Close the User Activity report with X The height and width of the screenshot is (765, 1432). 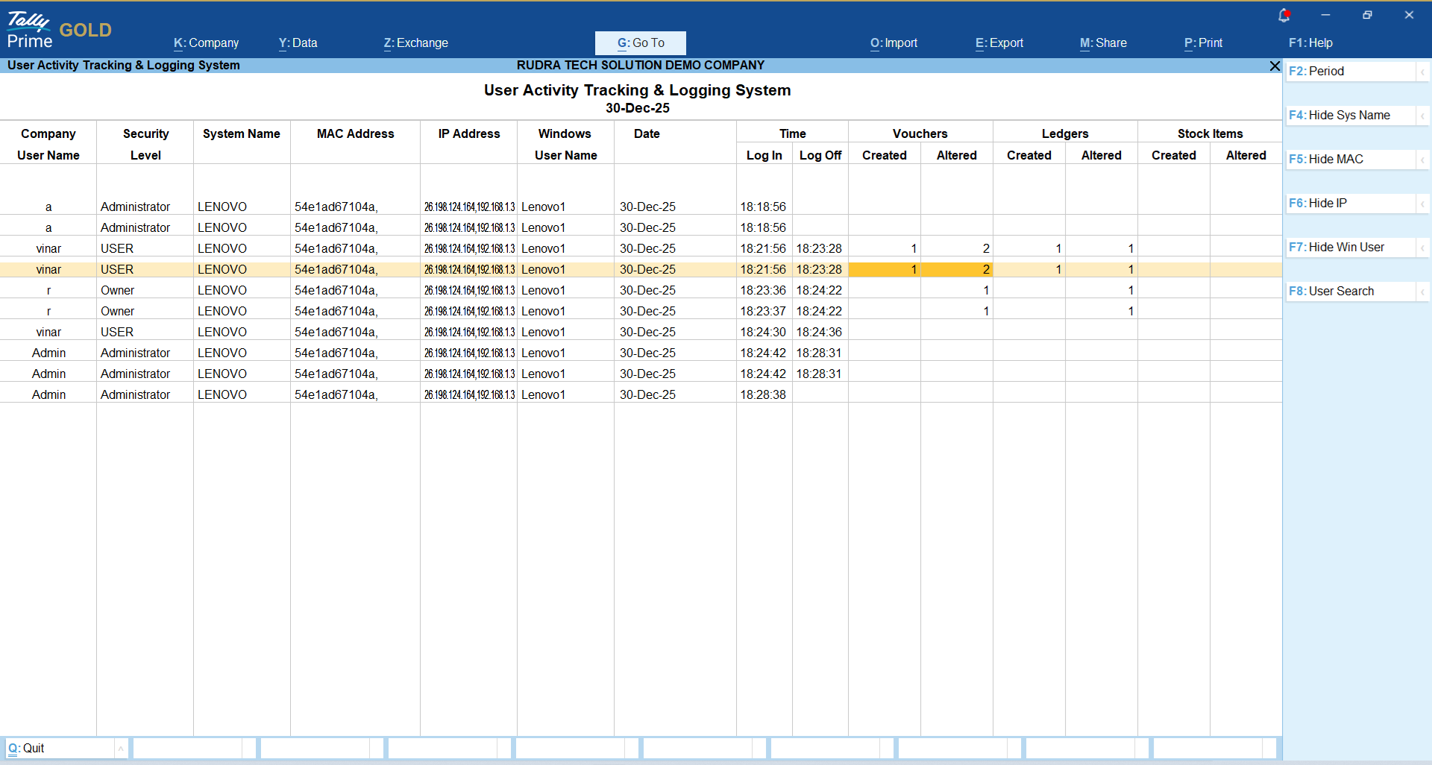(x=1275, y=66)
